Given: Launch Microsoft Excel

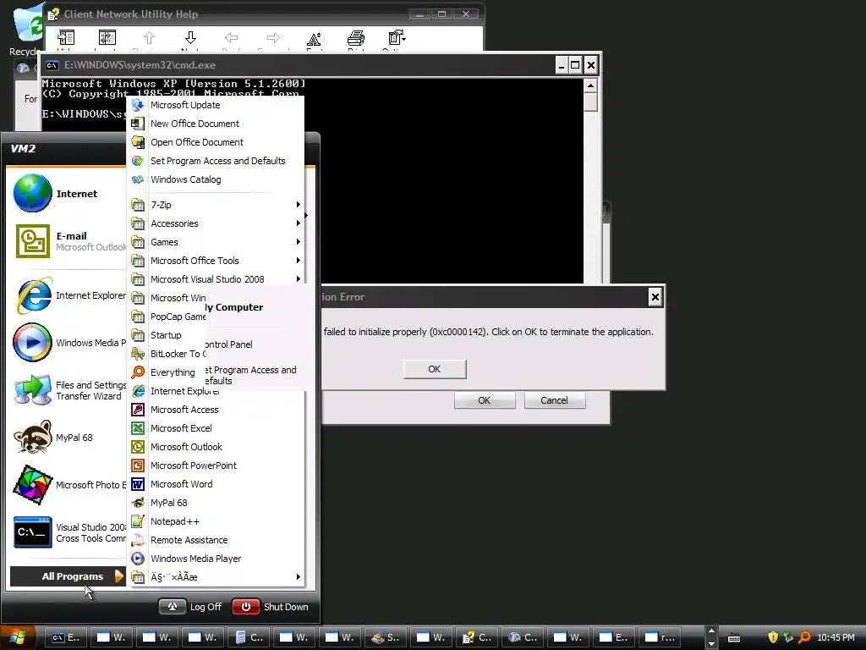Looking at the screenshot, I should coord(216,428).
